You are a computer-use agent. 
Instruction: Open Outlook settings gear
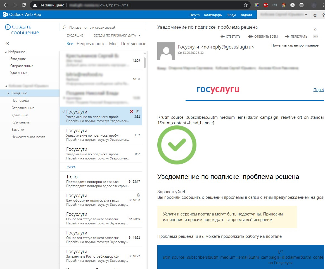[x=315, y=15]
